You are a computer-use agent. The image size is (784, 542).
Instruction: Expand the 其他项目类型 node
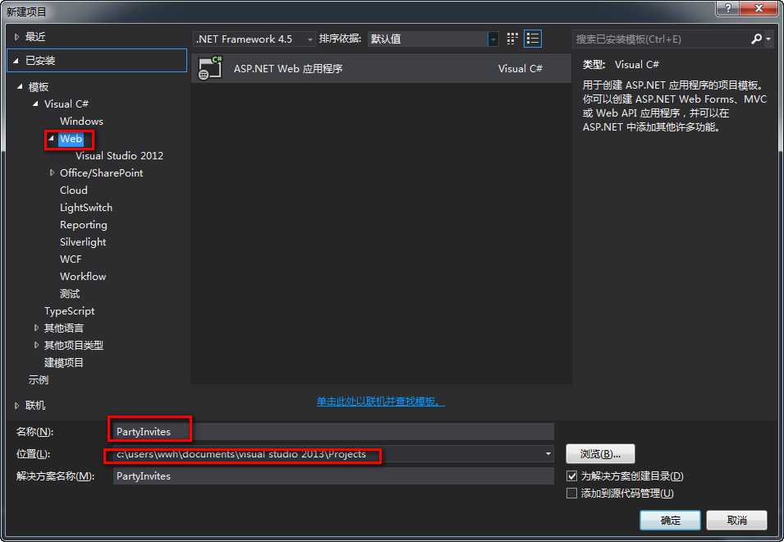(x=36, y=345)
